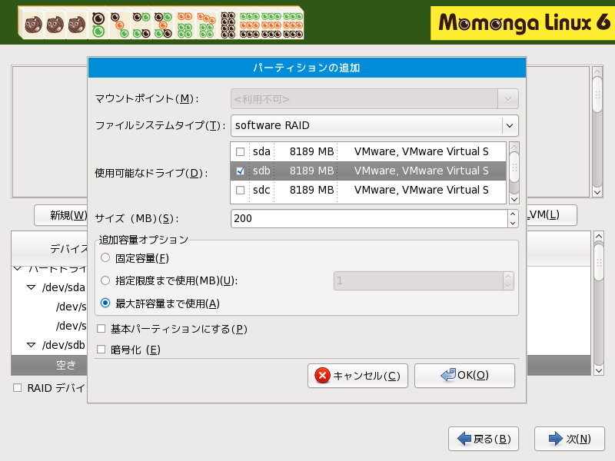This screenshot has height=461, width=615.
Task: Select the 固定容量(F) radio button
Action: [x=105, y=258]
